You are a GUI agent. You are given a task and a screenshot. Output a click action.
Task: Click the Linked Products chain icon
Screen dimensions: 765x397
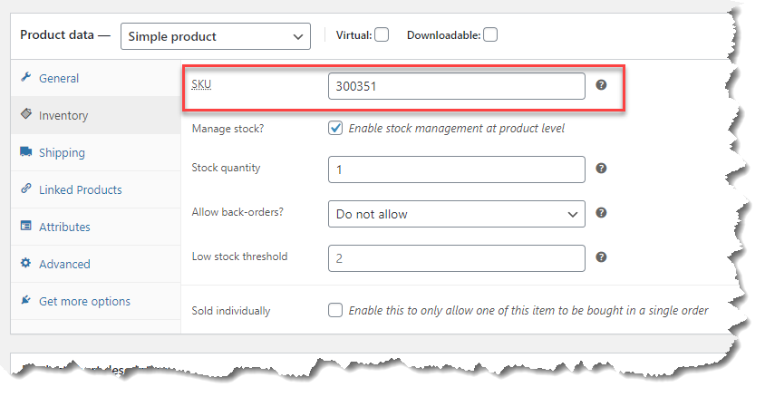[25, 189]
